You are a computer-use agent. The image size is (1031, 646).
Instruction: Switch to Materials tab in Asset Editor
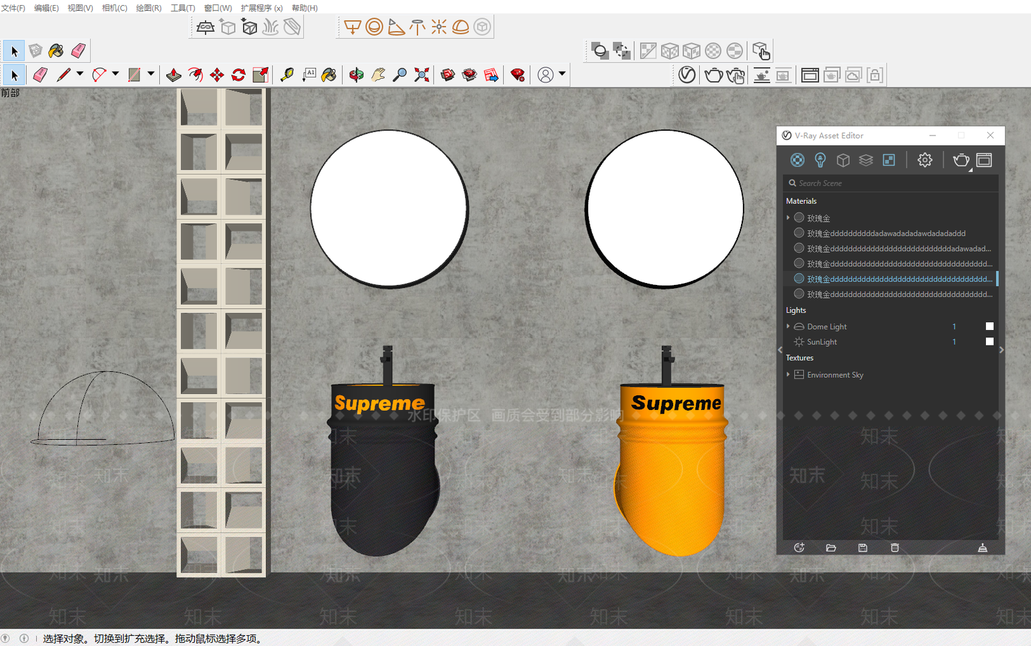click(x=798, y=160)
